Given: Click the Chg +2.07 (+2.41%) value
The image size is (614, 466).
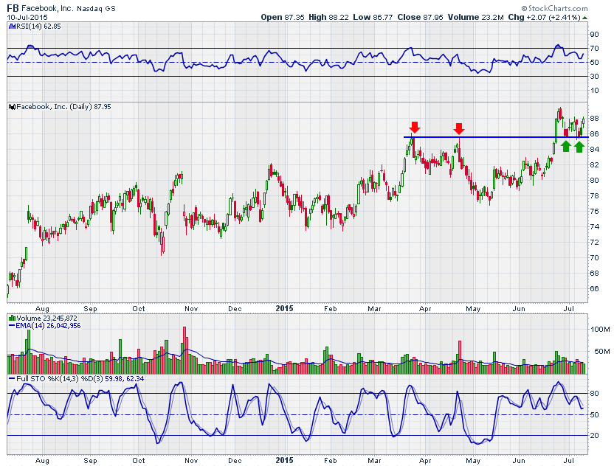Looking at the screenshot, I should (x=545, y=17).
